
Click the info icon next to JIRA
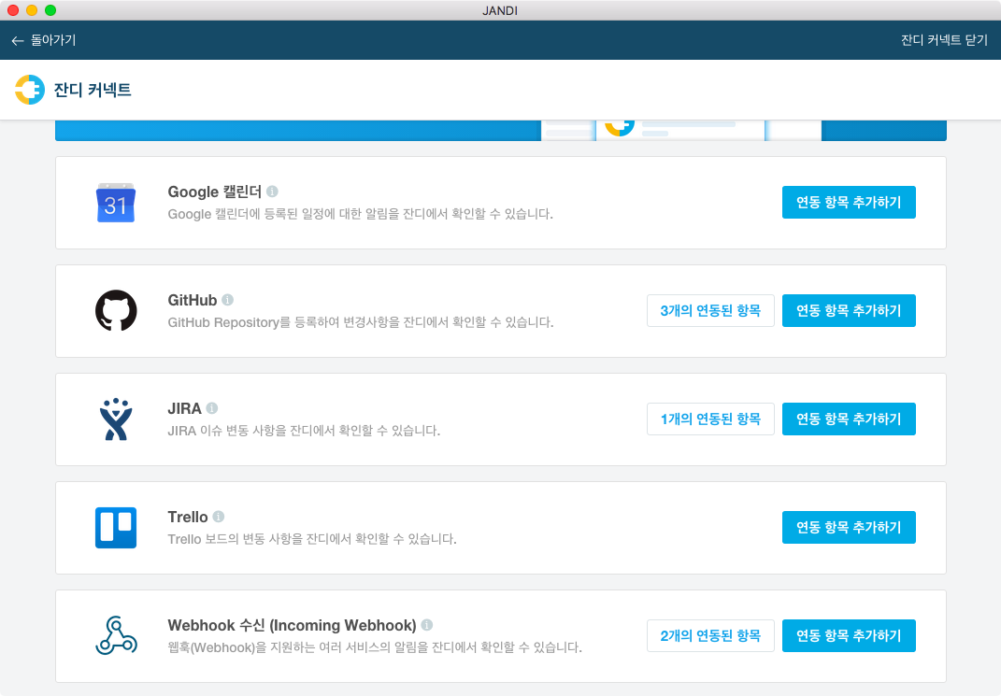coord(212,408)
